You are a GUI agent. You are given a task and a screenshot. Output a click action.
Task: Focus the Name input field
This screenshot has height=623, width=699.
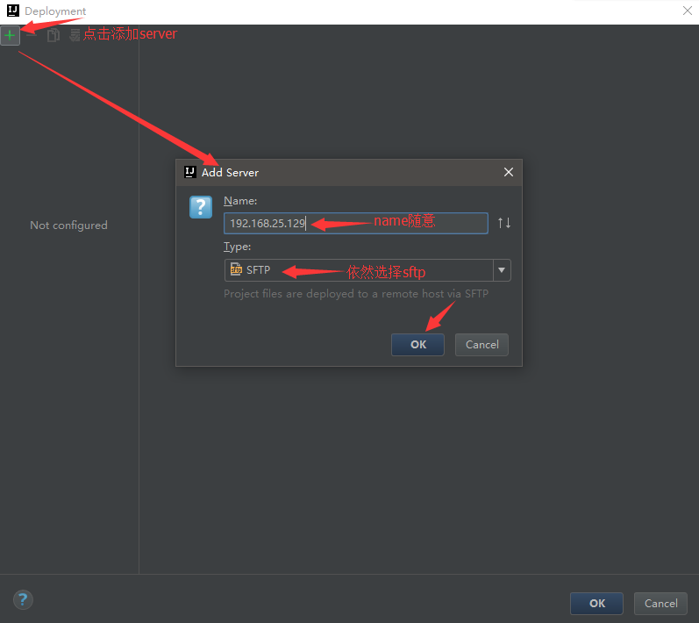(356, 223)
